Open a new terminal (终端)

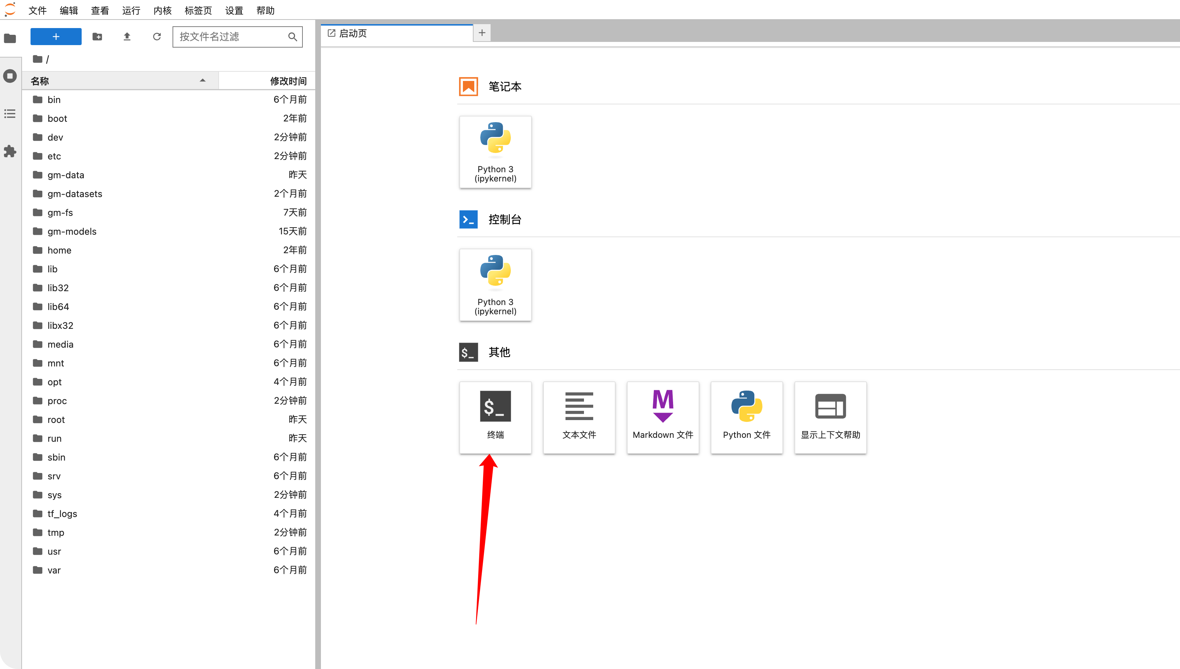(495, 418)
